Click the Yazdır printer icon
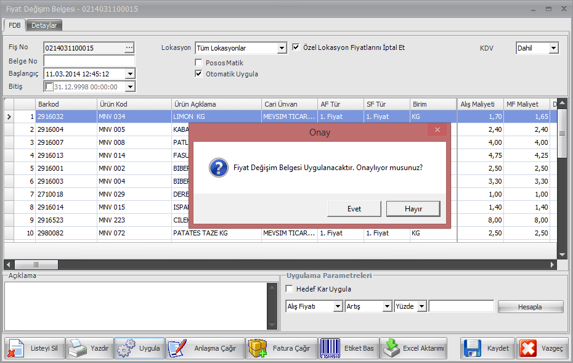 [x=78, y=349]
